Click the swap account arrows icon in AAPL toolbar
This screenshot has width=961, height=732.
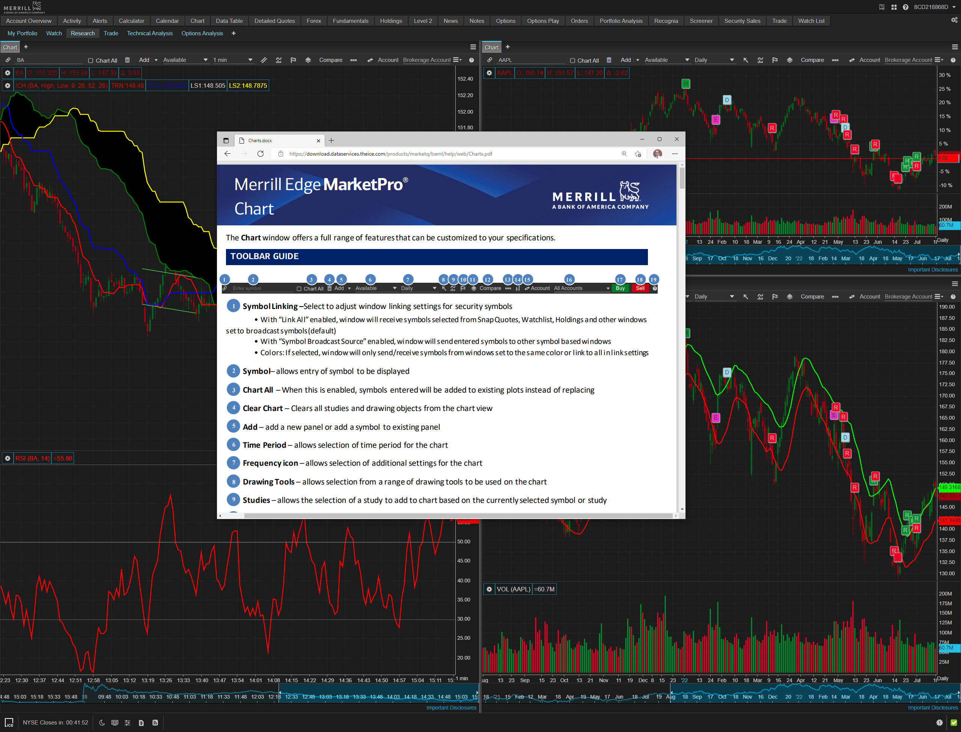[851, 60]
